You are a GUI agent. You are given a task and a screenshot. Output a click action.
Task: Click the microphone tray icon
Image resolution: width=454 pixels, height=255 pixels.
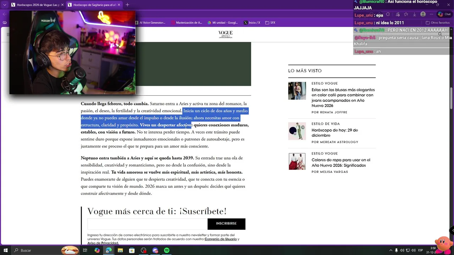(x=397, y=250)
